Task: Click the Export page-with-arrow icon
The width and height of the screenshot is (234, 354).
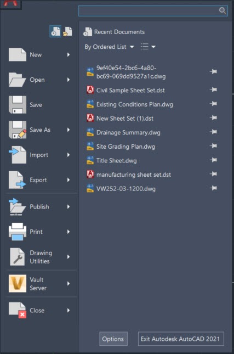Action: pyautogui.click(x=18, y=180)
